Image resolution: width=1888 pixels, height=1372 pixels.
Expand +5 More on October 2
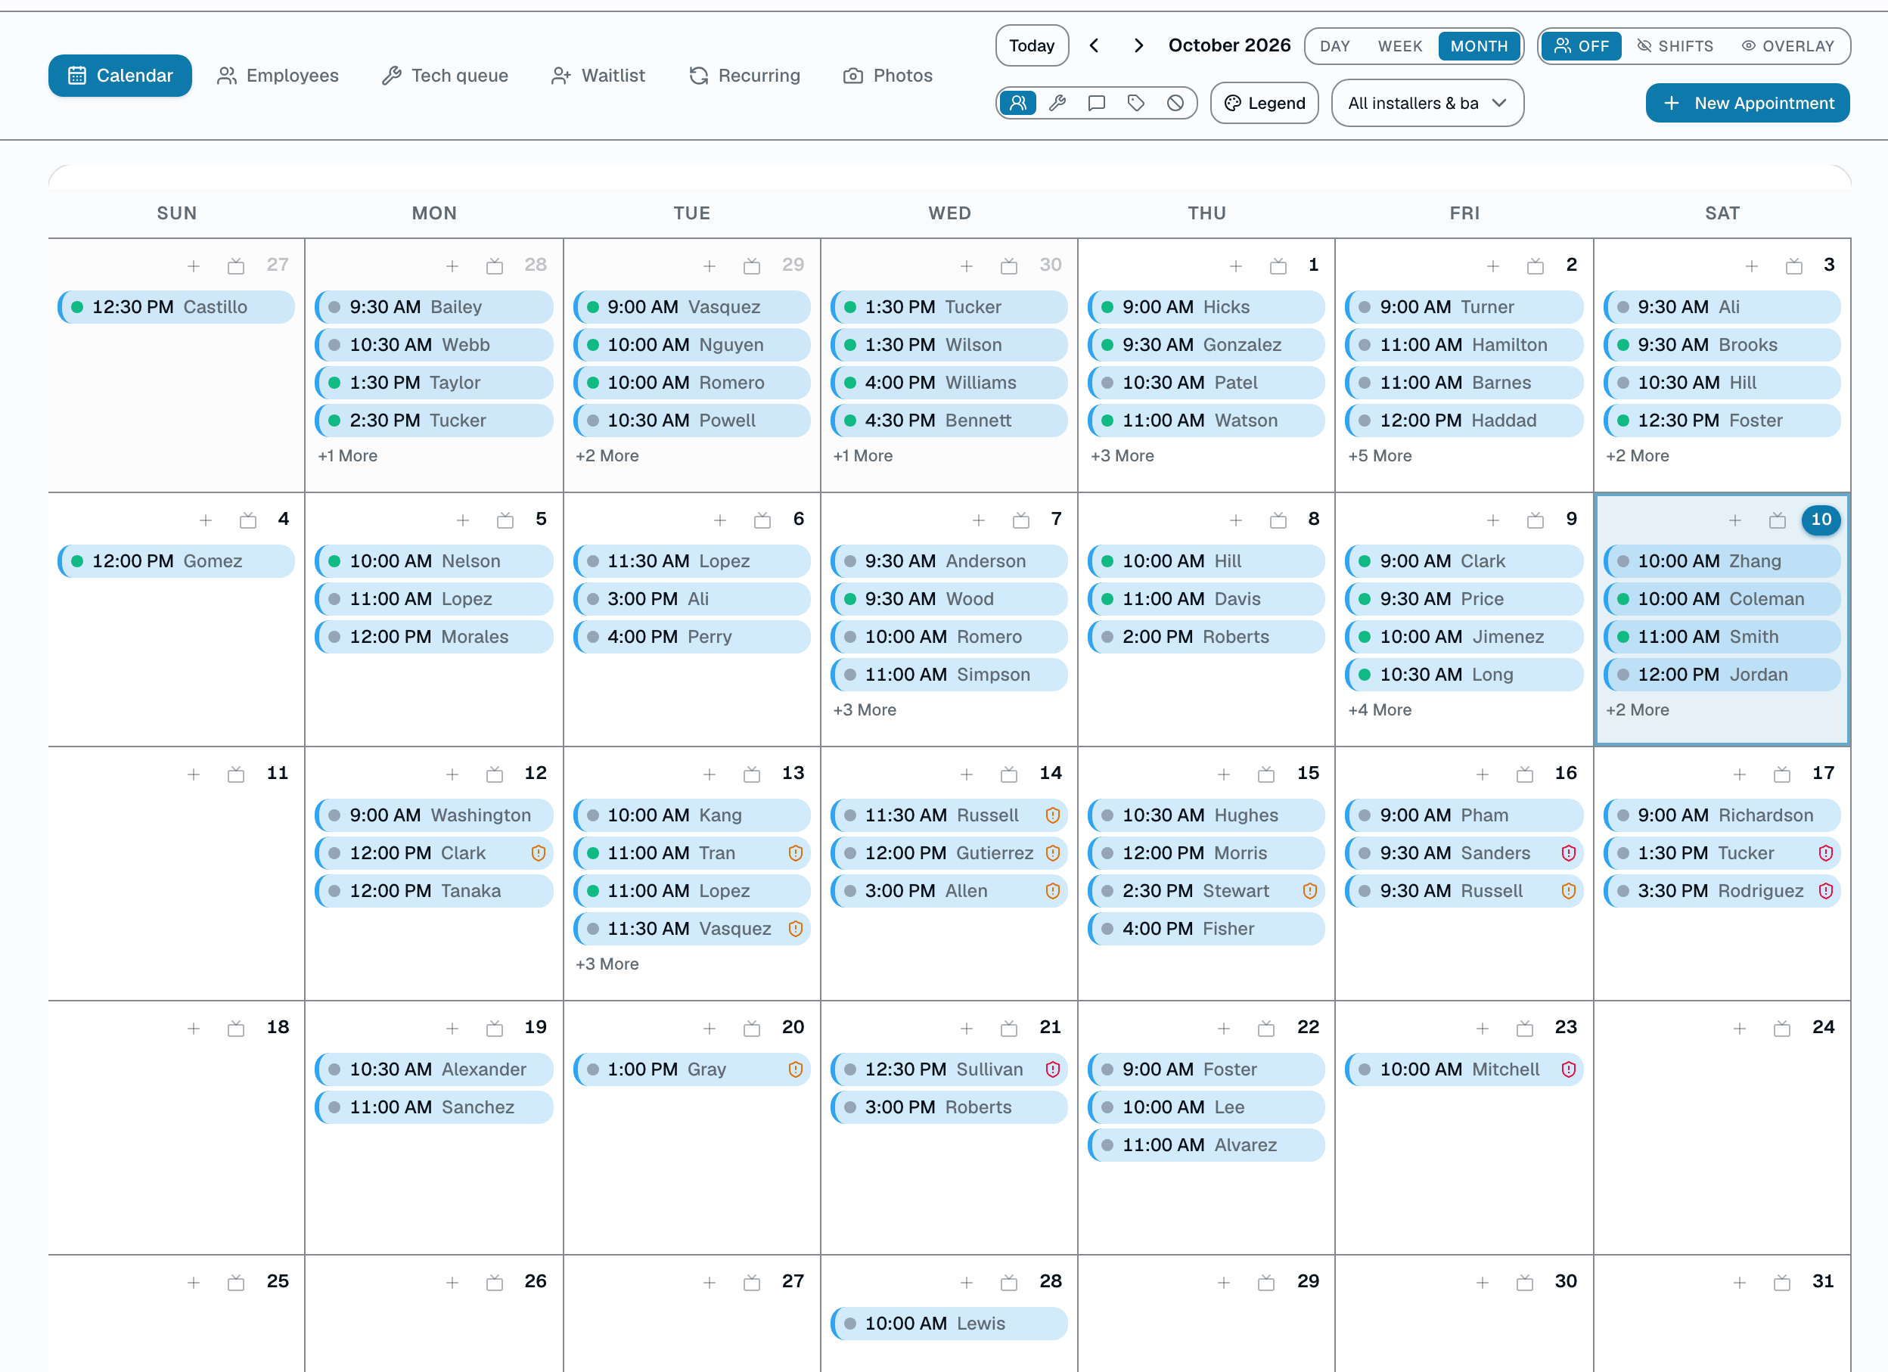(1380, 455)
